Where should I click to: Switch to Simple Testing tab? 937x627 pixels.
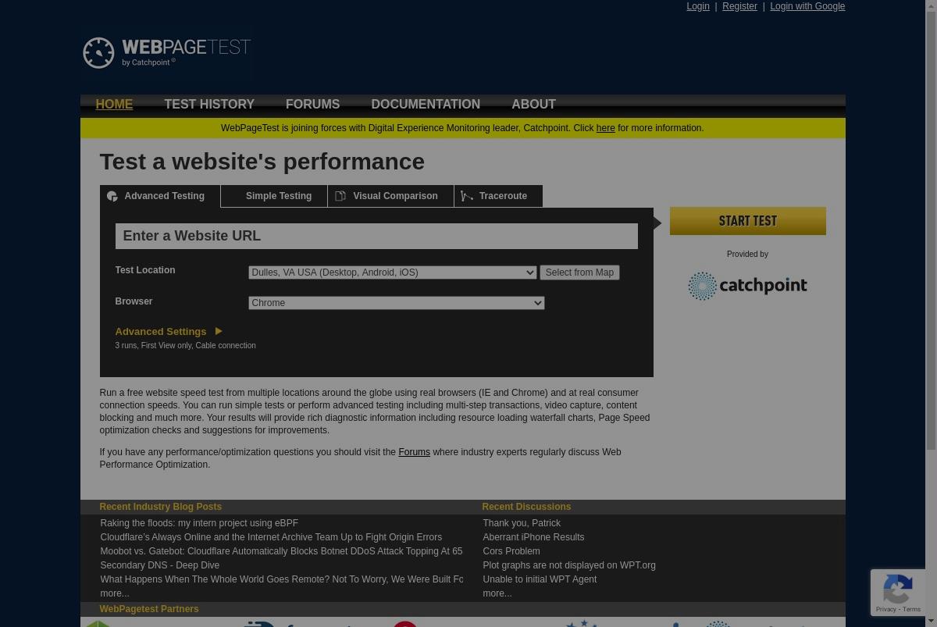click(274, 196)
